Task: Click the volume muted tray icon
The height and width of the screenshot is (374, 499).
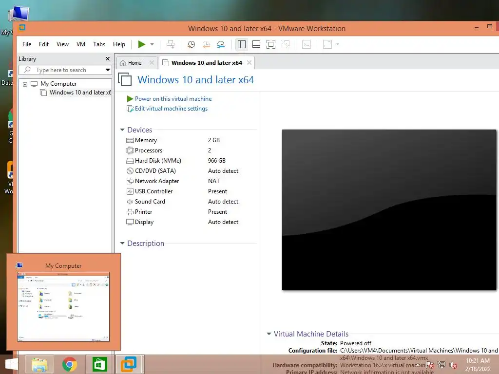Action: point(453,365)
